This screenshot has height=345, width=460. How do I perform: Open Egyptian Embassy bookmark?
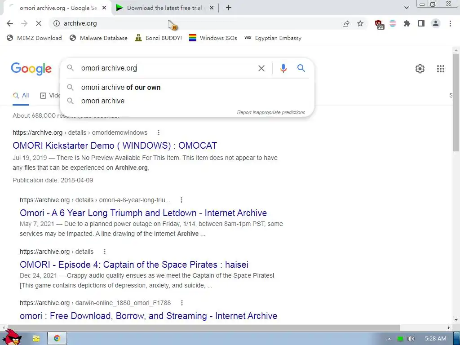273,38
